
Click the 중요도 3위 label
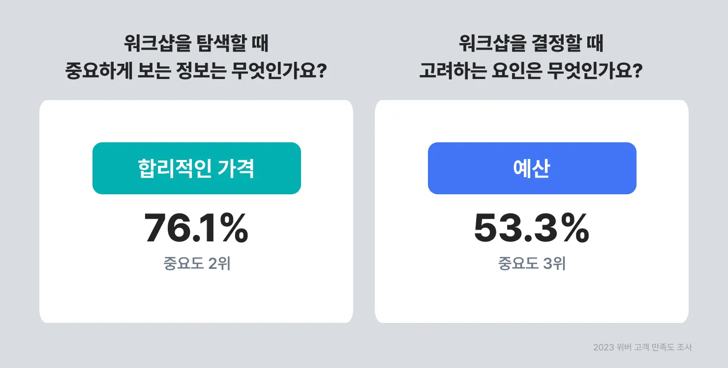point(532,263)
